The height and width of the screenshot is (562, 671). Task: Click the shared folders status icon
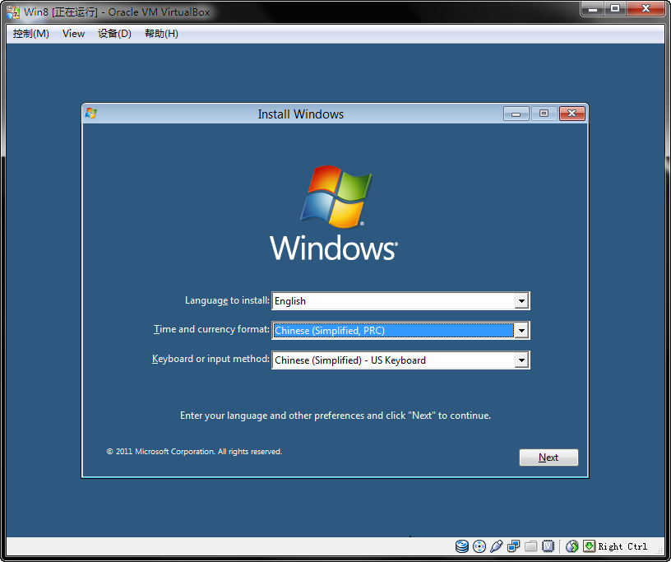click(x=530, y=546)
